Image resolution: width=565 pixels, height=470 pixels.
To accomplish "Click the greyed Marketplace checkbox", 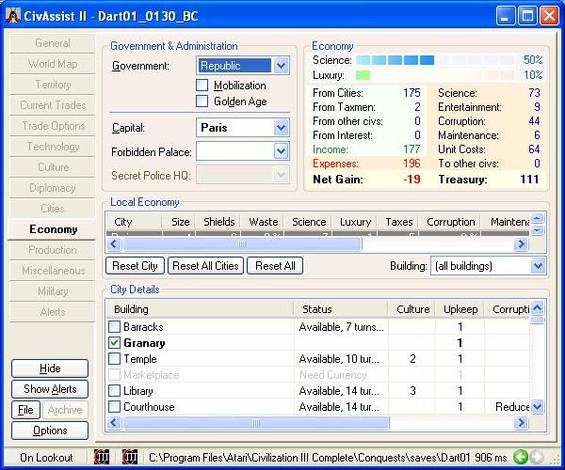I will tap(114, 375).
